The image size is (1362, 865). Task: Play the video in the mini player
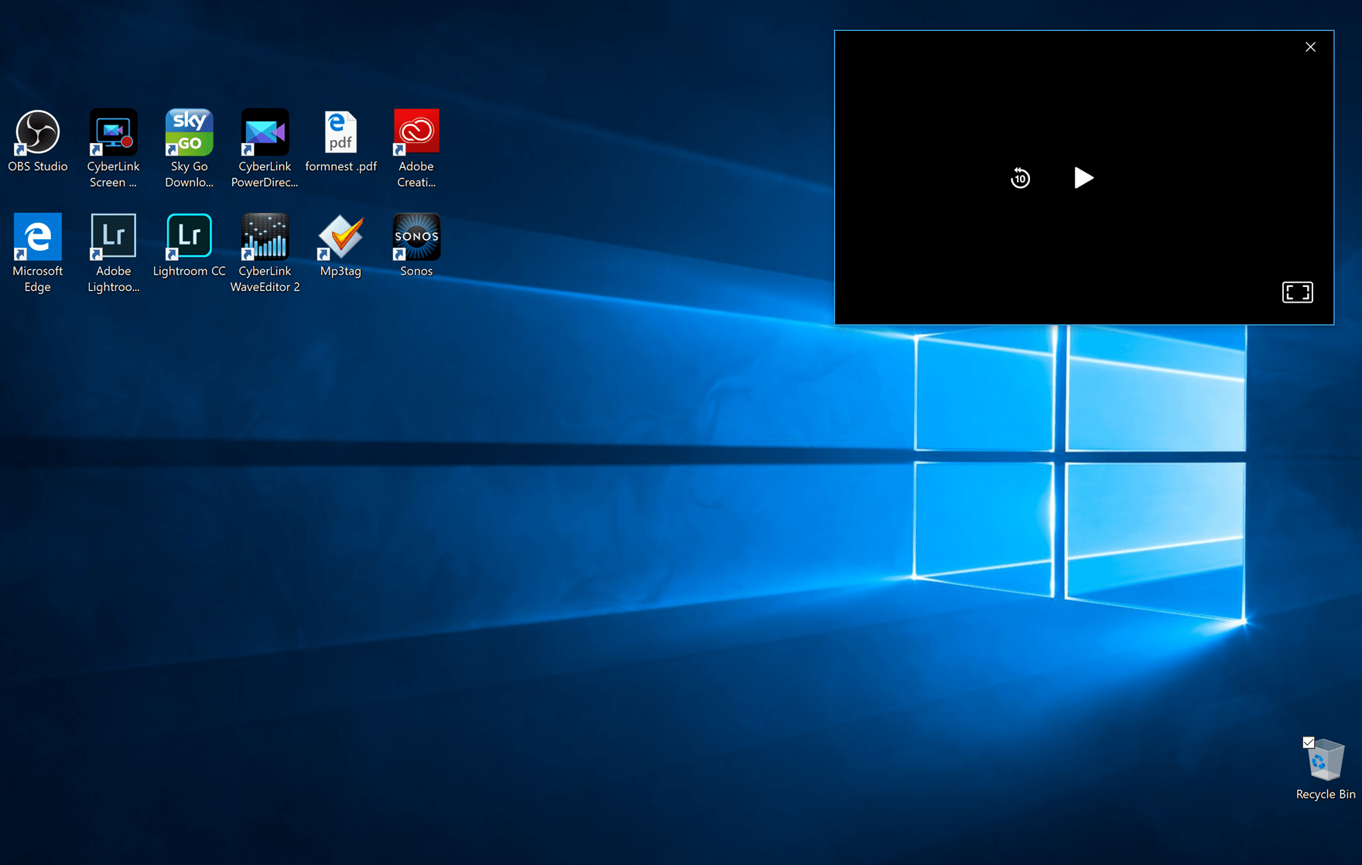1083,178
